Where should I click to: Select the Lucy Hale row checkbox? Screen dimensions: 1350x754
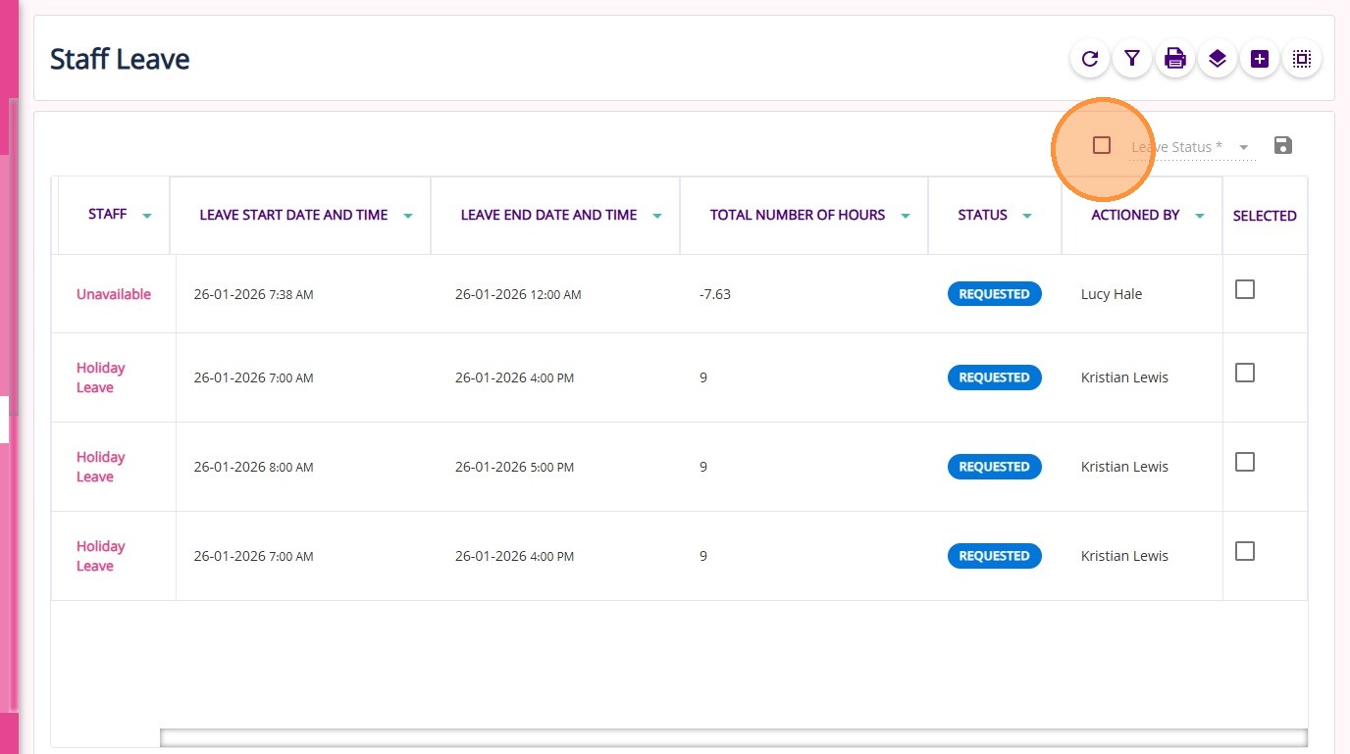point(1245,289)
